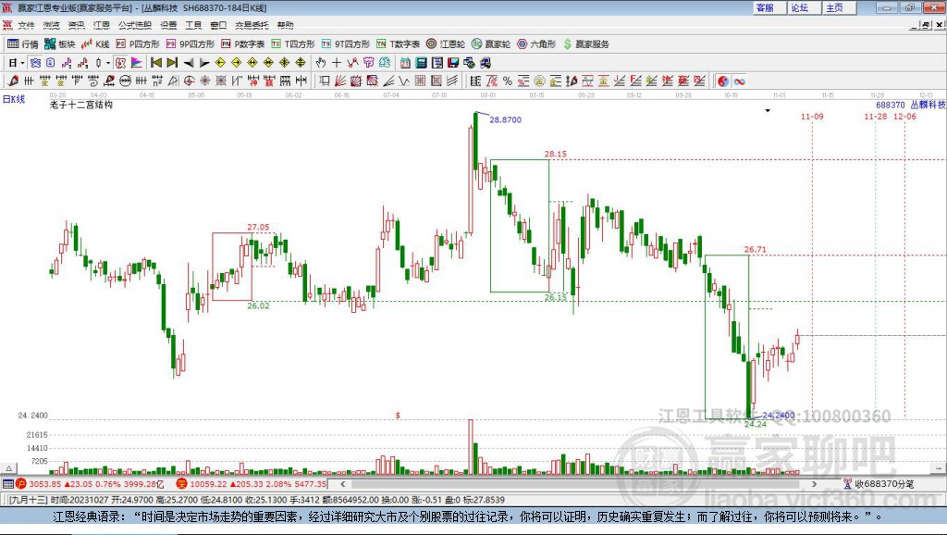
Task: Switch to the K线 chart view
Action: [95, 44]
